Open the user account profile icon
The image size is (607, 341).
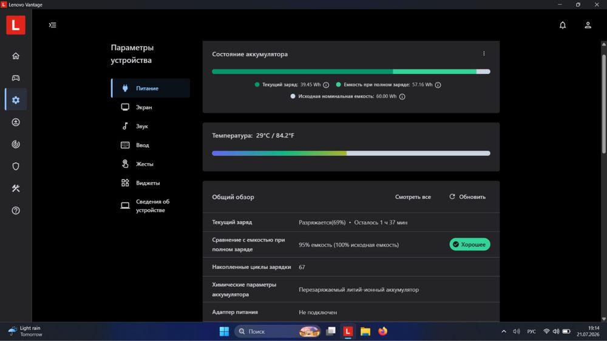(x=588, y=25)
